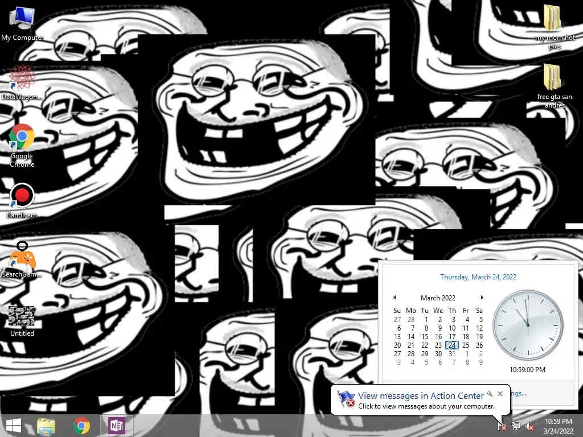Viewport: 583px width, 437px height.
Task: Open notification settings wrench icon in balloon
Action: tap(490, 394)
